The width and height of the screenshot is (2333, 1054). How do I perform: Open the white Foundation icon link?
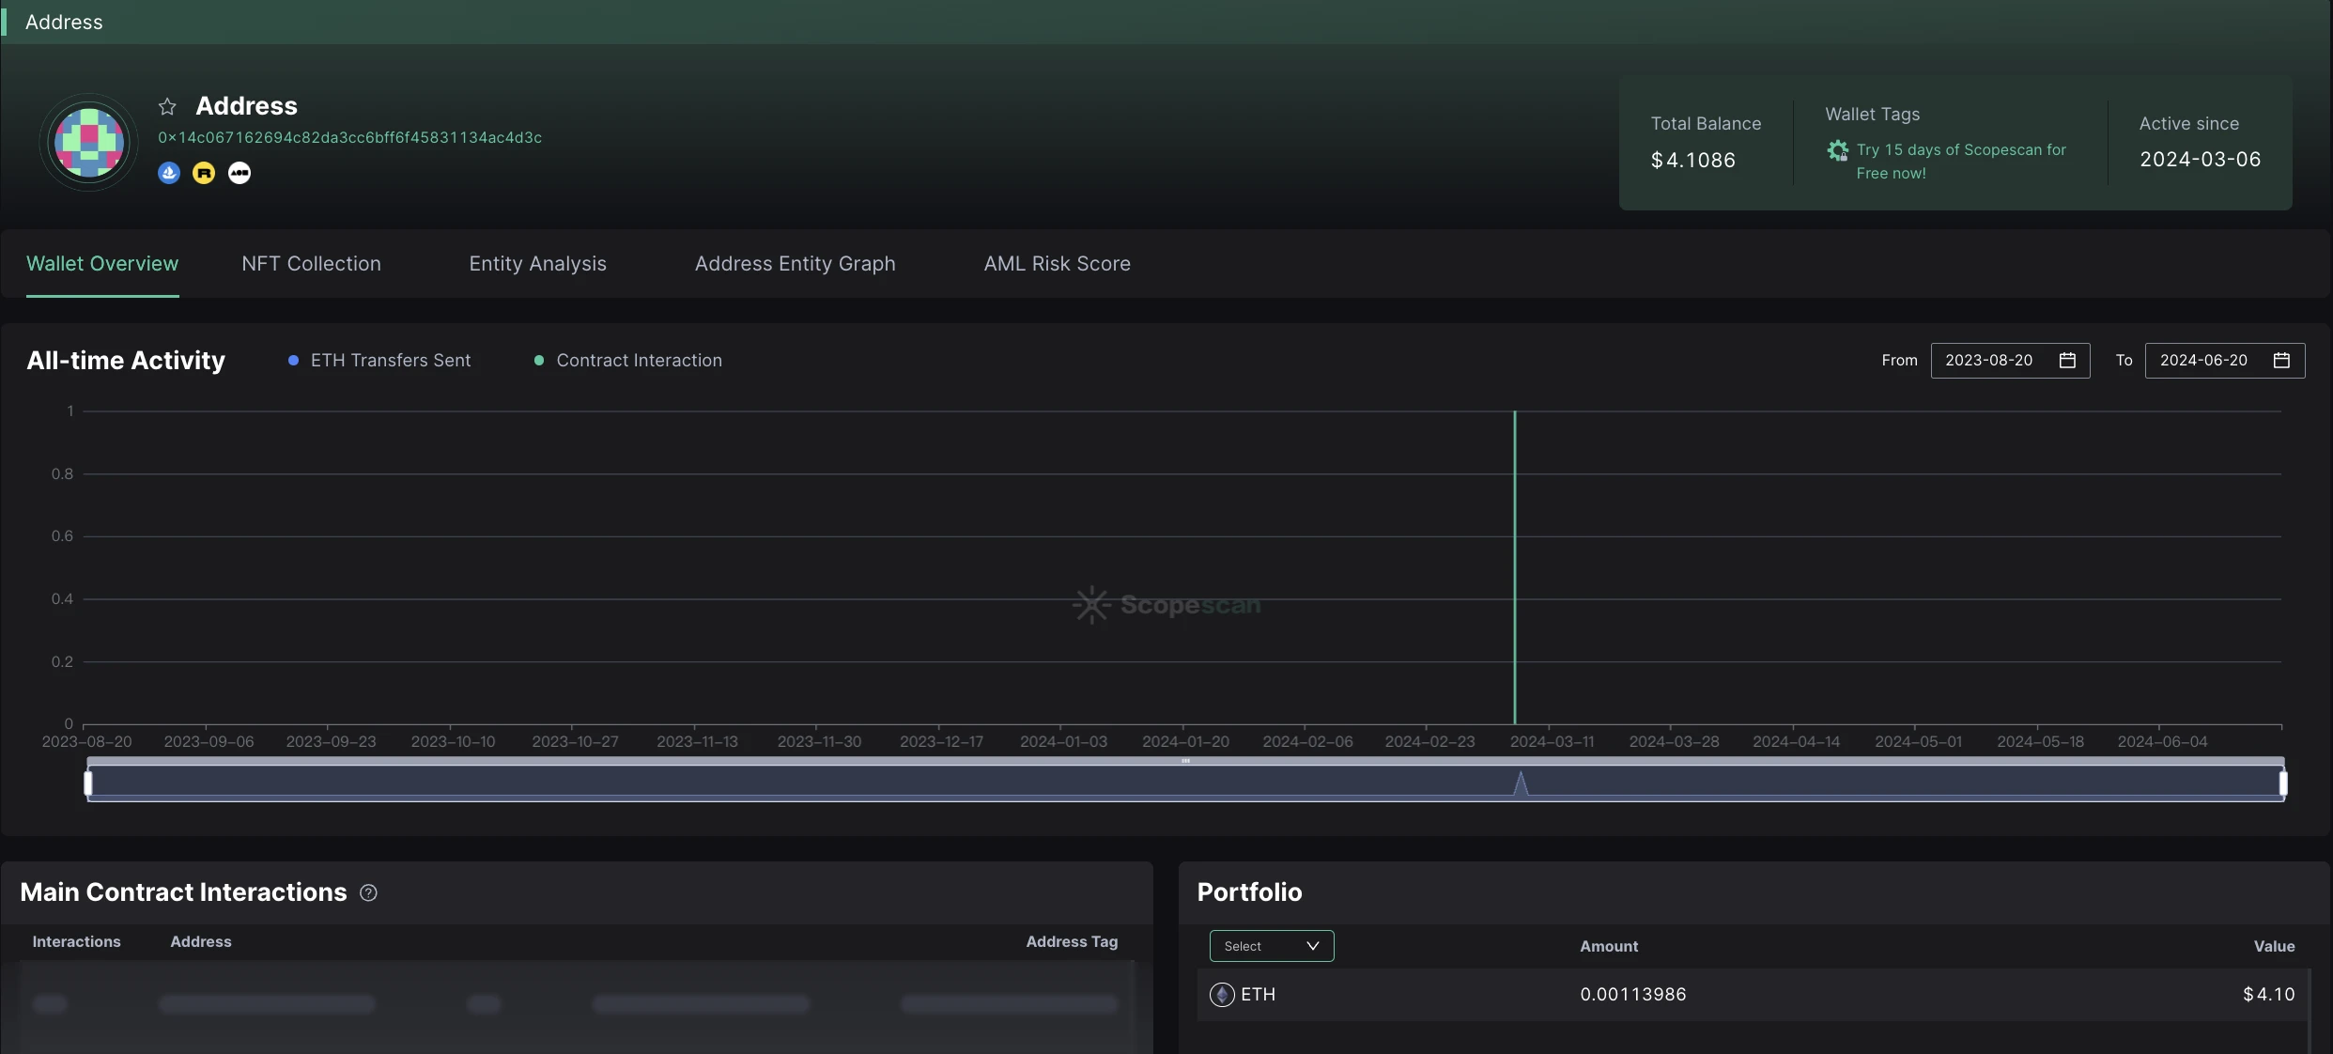239,173
